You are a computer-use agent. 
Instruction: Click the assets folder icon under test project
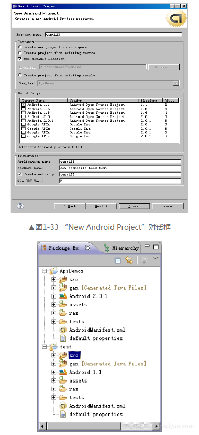[x=63, y=380]
